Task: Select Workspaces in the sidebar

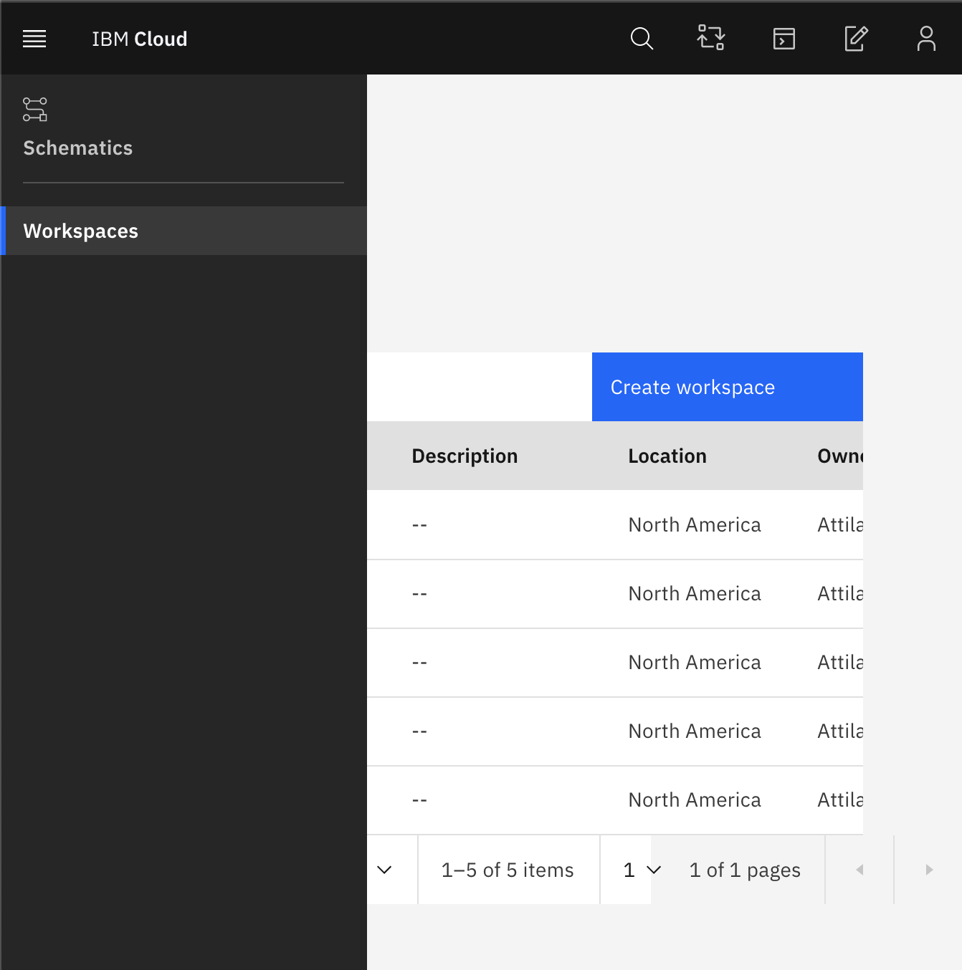Action: [x=80, y=231]
